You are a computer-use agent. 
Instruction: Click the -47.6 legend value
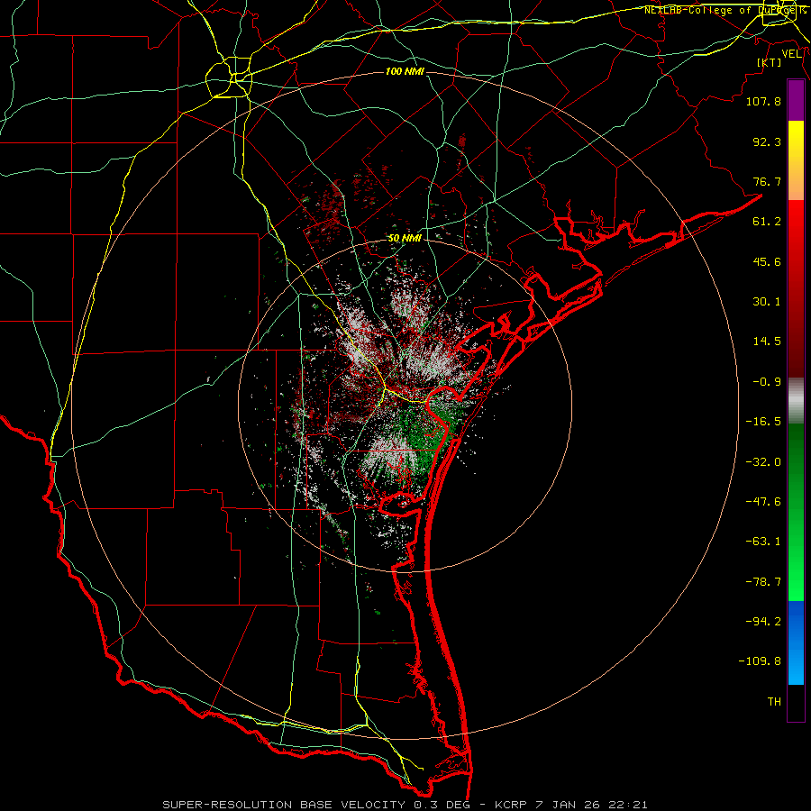pyautogui.click(x=763, y=502)
